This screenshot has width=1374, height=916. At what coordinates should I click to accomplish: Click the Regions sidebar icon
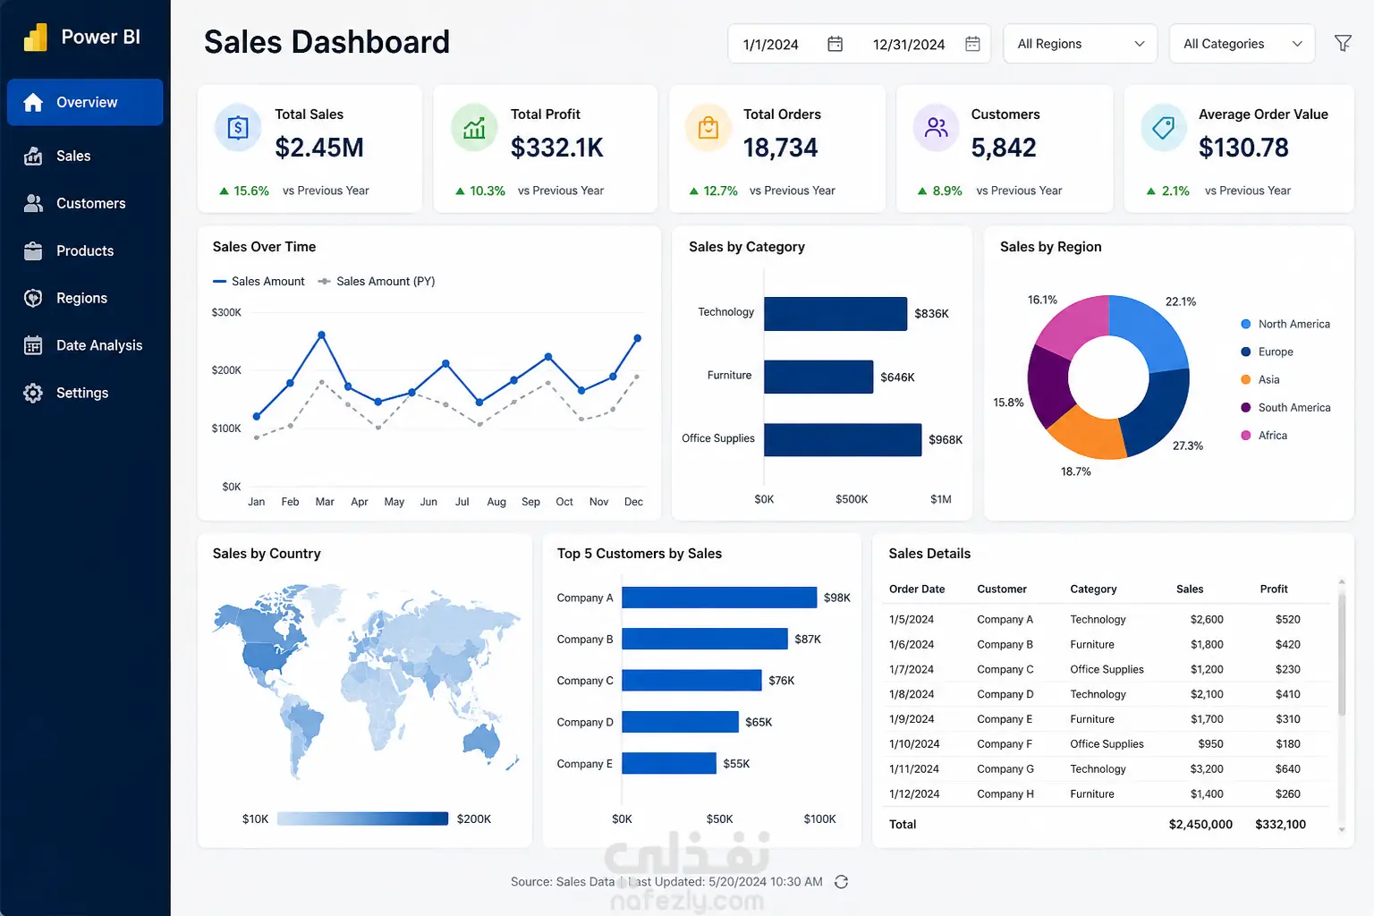[x=33, y=299]
